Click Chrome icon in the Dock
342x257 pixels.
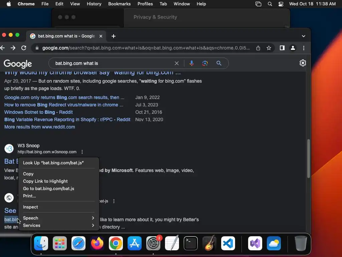[x=116, y=243]
